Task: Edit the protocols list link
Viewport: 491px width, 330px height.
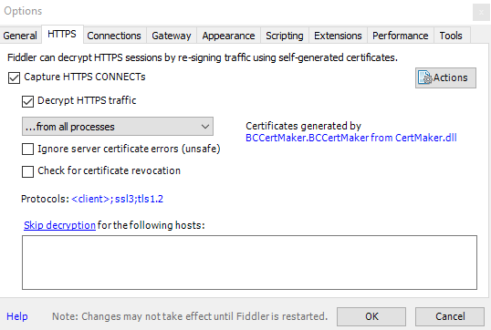Action: coord(117,199)
